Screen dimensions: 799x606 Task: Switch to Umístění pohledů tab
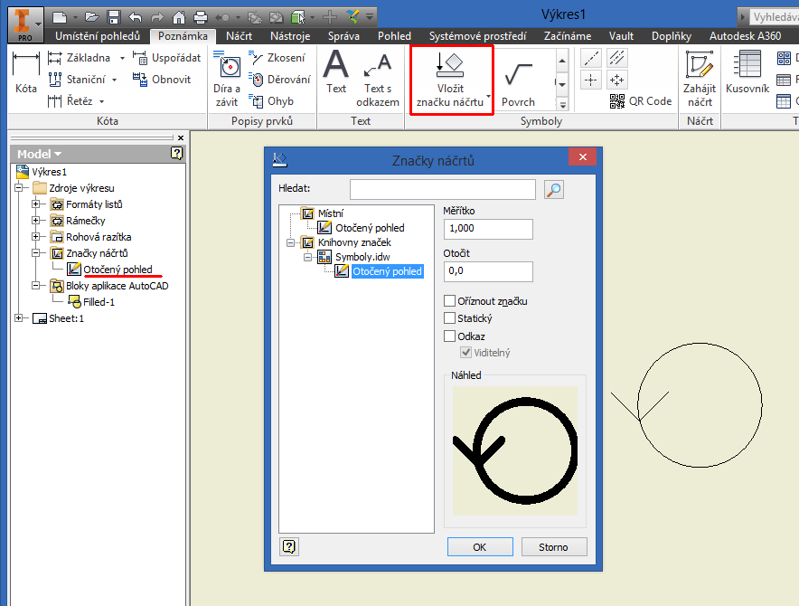[98, 36]
